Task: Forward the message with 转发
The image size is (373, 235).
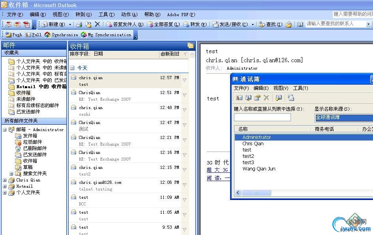Action: coord(195,24)
